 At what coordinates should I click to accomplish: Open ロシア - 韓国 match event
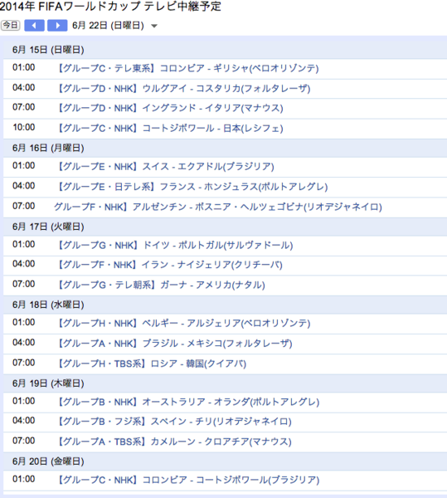tap(151, 364)
